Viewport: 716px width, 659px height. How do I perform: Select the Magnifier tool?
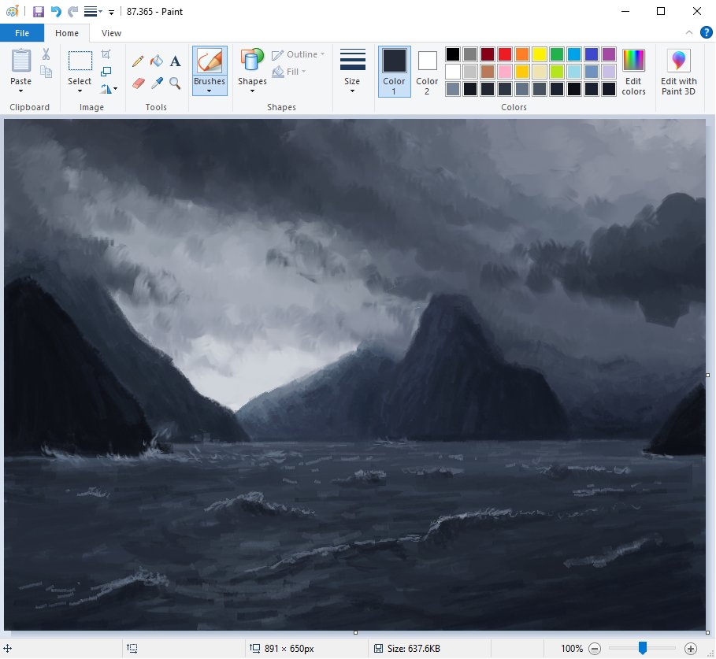[x=175, y=83]
